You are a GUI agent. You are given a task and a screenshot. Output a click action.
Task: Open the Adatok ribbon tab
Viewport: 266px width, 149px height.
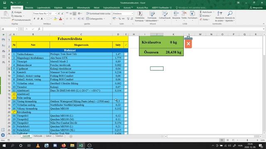pos(69,8)
